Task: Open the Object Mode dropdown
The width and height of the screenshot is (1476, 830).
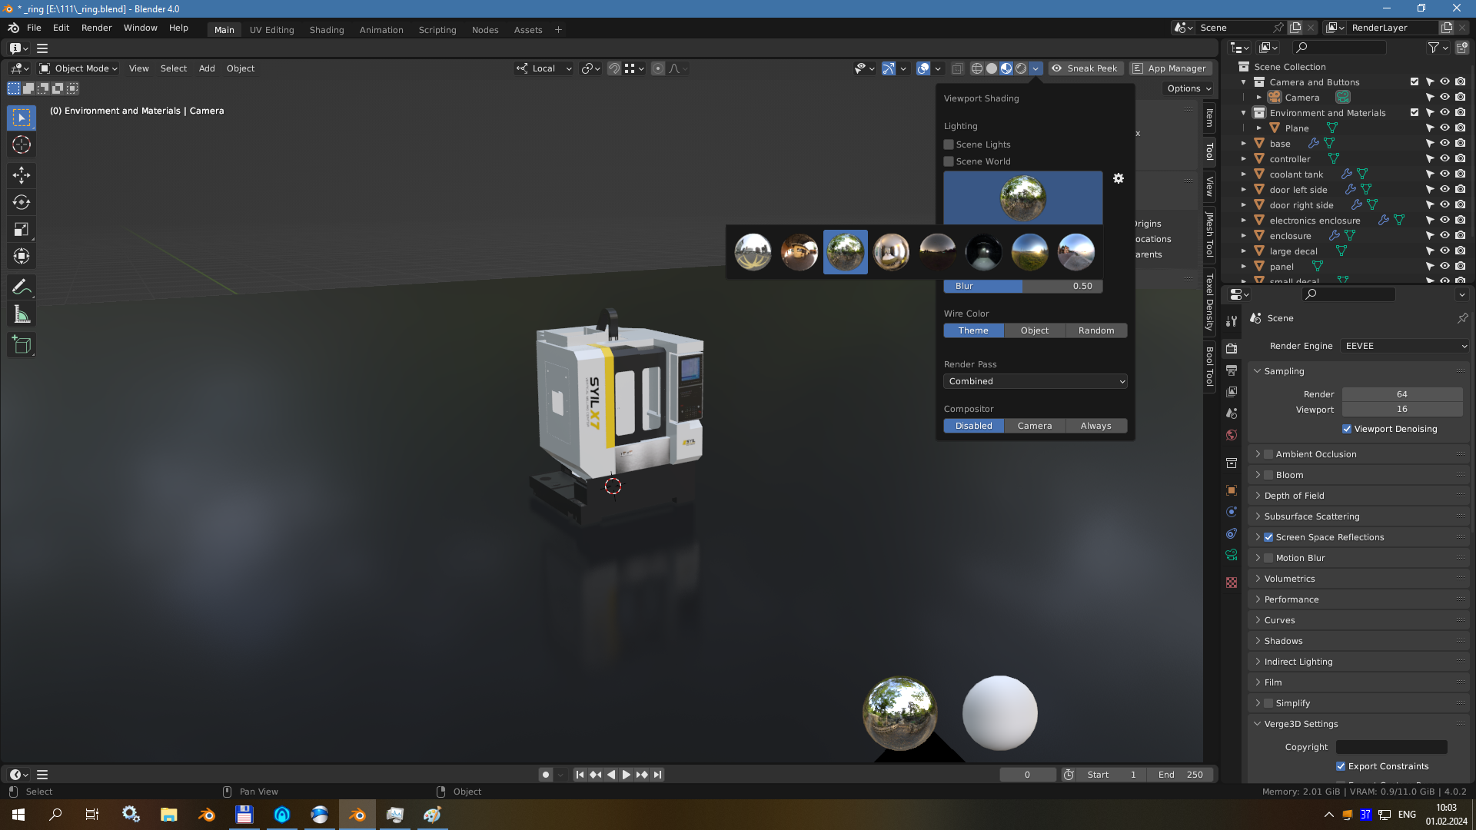Action: click(x=78, y=68)
